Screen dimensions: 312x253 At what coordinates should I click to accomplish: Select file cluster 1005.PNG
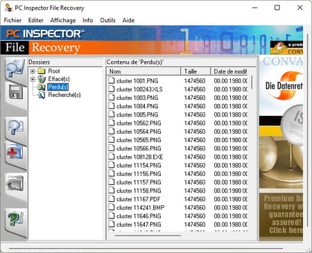point(137,114)
